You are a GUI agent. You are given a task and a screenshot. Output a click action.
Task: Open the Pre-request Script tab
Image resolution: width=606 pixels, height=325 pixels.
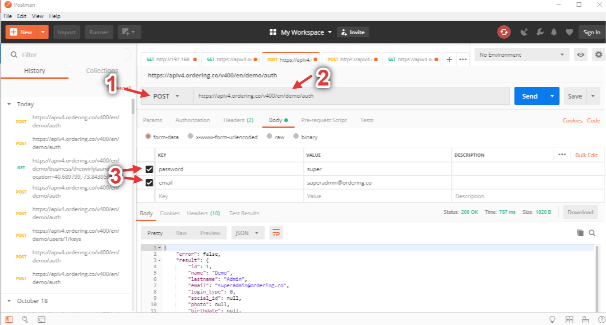tap(324, 120)
